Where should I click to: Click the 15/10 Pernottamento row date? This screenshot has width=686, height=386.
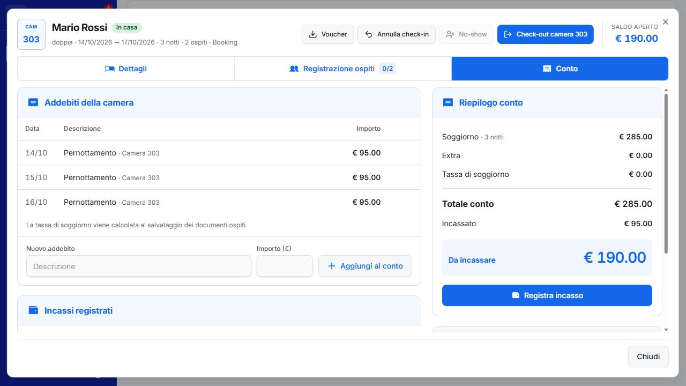[36, 177]
